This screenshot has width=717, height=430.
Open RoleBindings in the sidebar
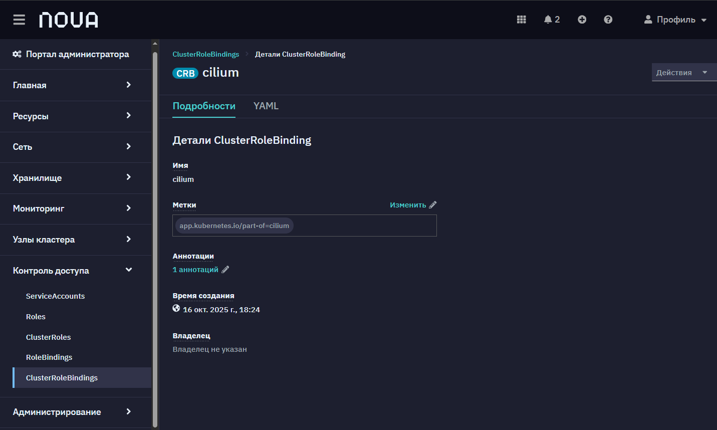(49, 357)
